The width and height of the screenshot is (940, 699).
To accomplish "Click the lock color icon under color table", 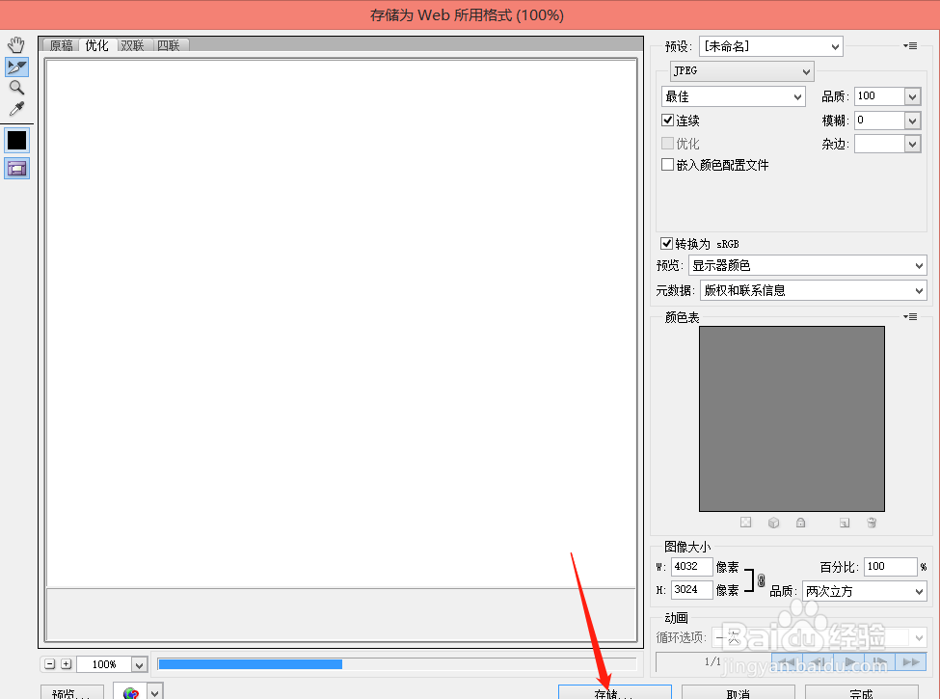I will pyautogui.click(x=800, y=523).
